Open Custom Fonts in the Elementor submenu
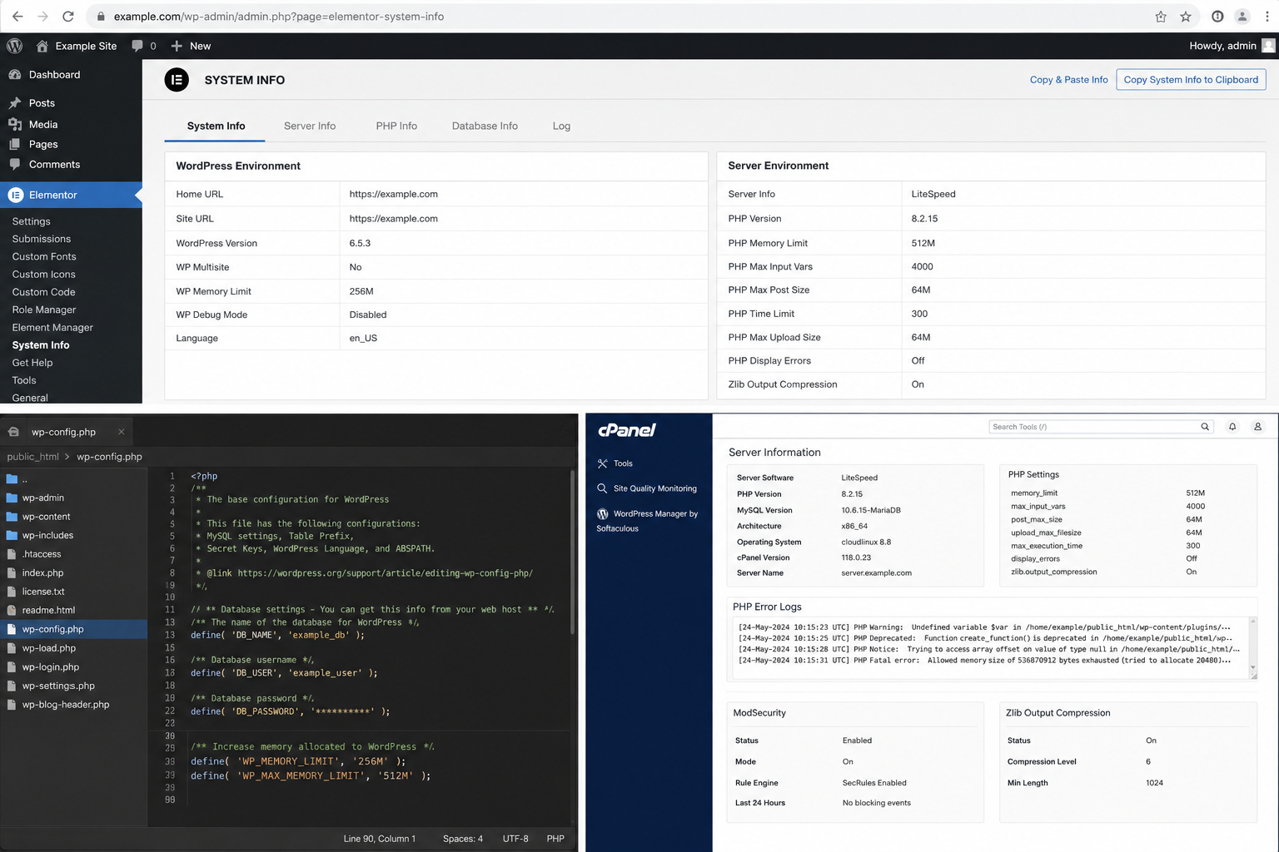The width and height of the screenshot is (1279, 852). (x=44, y=256)
